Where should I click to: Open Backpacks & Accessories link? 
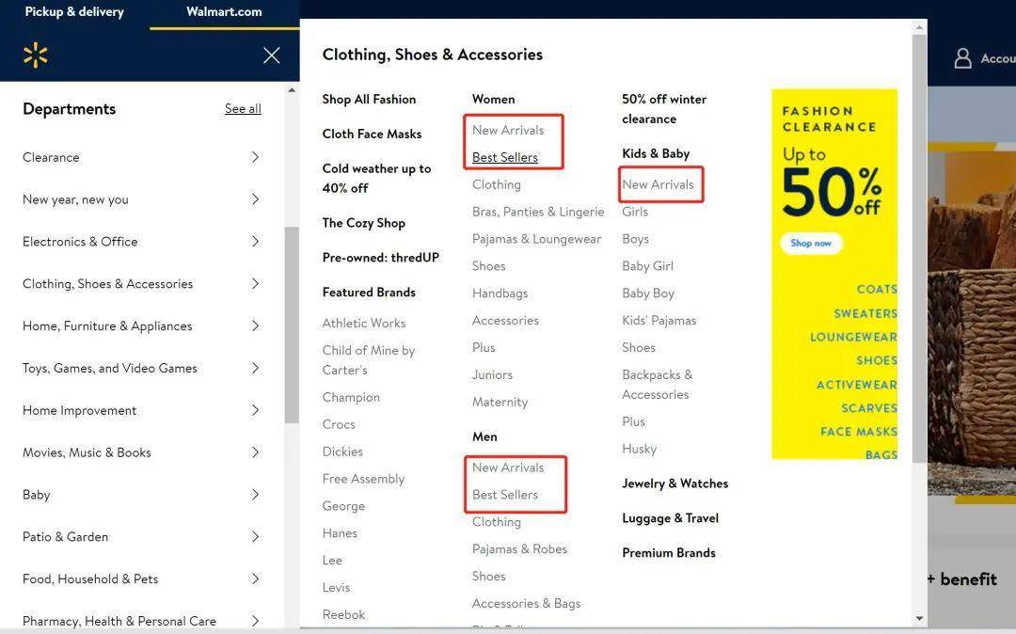657,385
